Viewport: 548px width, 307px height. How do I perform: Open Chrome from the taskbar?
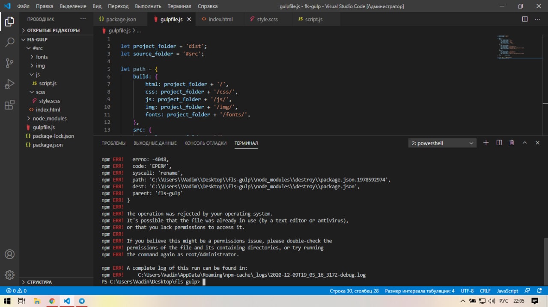(x=51, y=301)
